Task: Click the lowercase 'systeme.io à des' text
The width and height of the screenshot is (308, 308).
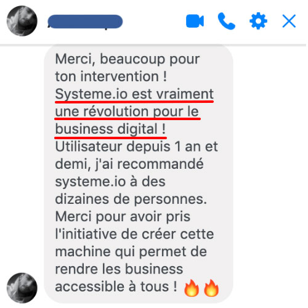Action: (110, 182)
